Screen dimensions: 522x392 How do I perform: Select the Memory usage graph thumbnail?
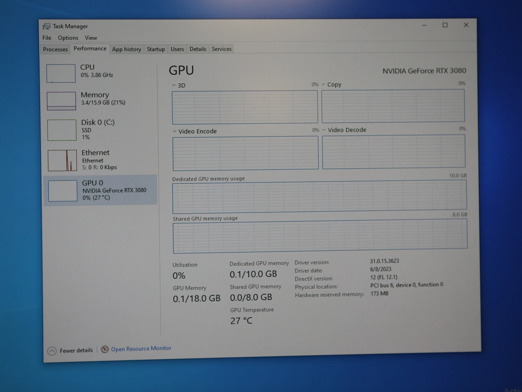[x=61, y=101]
